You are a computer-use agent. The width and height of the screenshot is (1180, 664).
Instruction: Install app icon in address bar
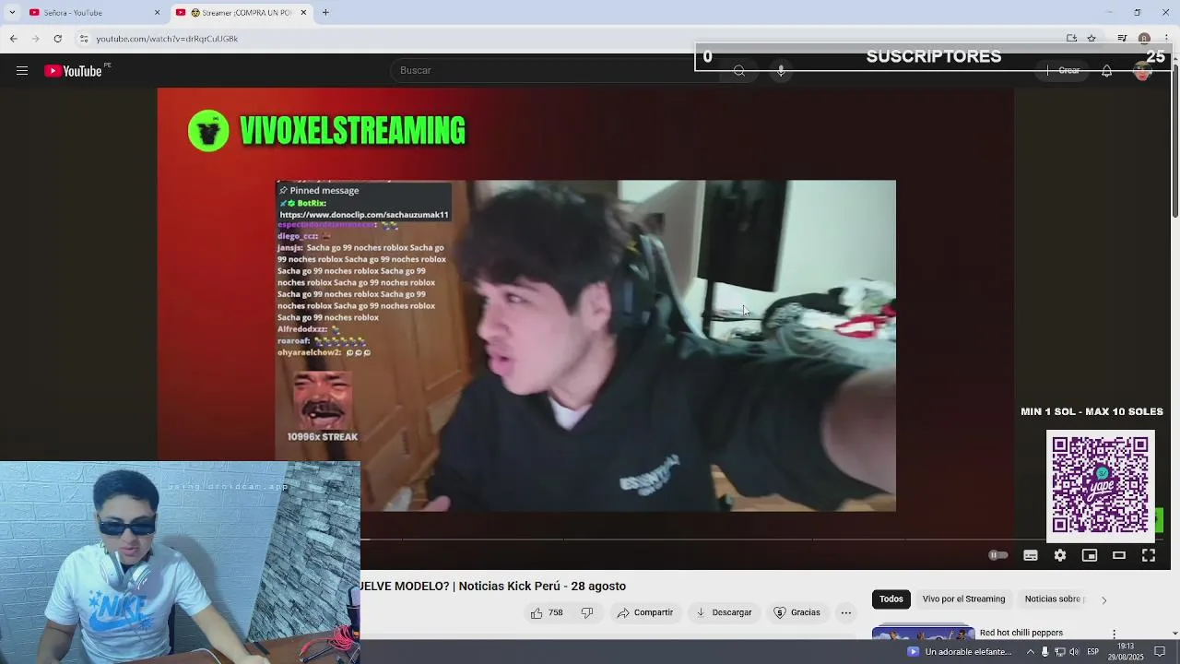[x=1071, y=39]
